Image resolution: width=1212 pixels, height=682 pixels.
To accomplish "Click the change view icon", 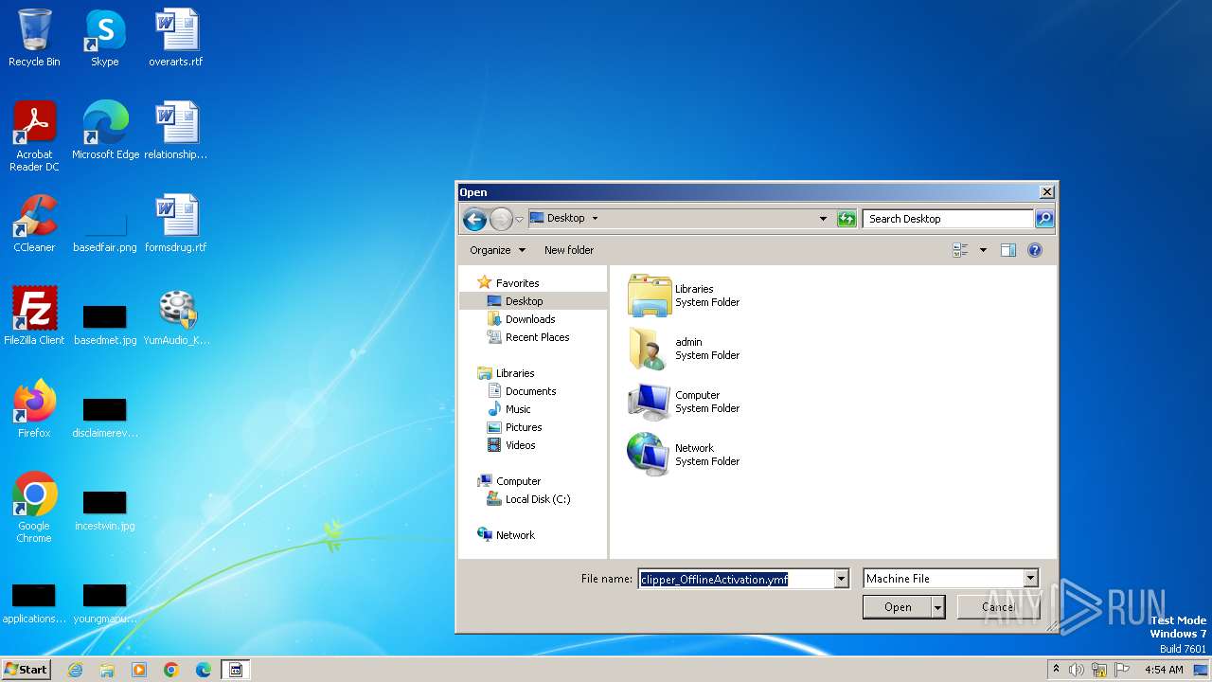I will point(960,250).
